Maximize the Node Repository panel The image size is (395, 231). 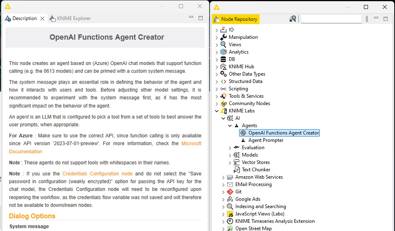[x=386, y=19]
